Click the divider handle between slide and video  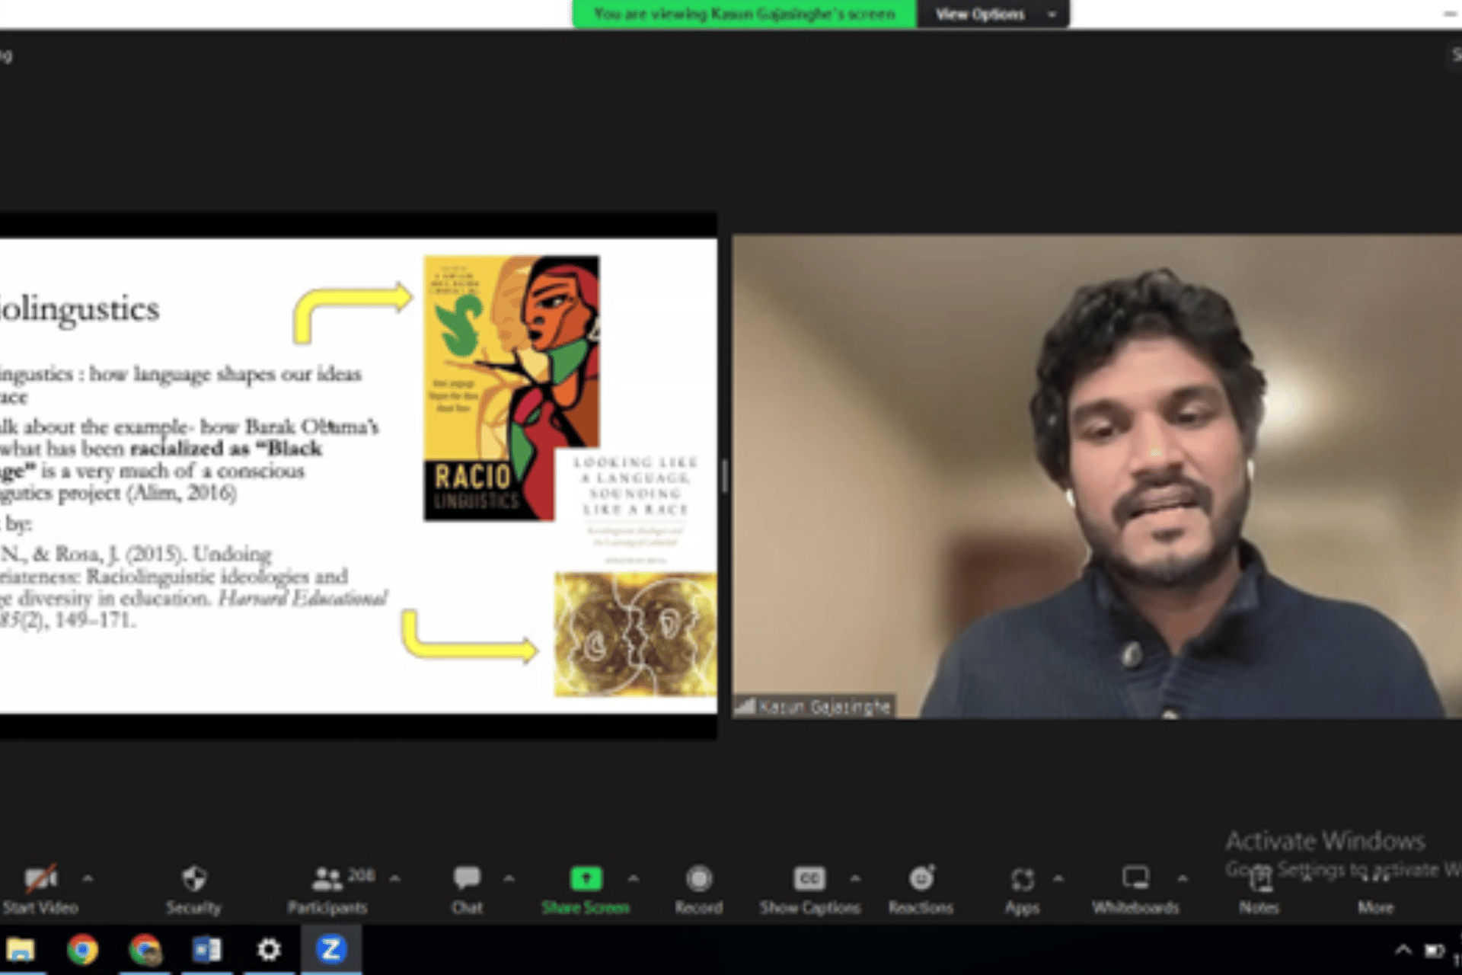pyautogui.click(x=724, y=476)
